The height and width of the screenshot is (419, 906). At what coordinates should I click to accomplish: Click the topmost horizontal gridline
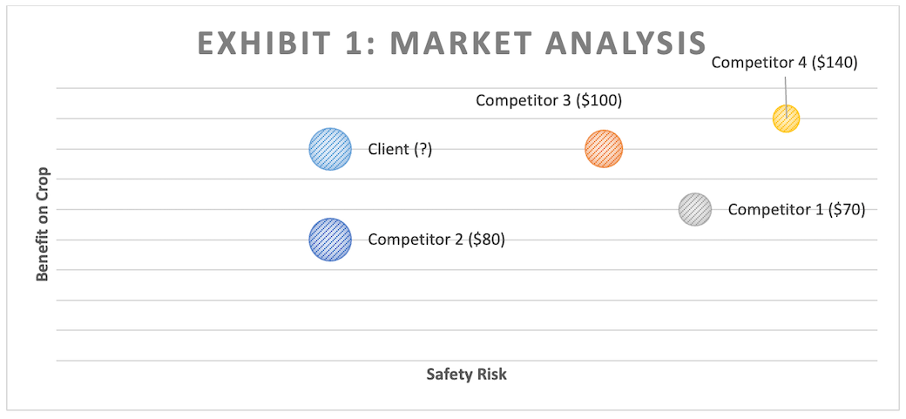(467, 89)
